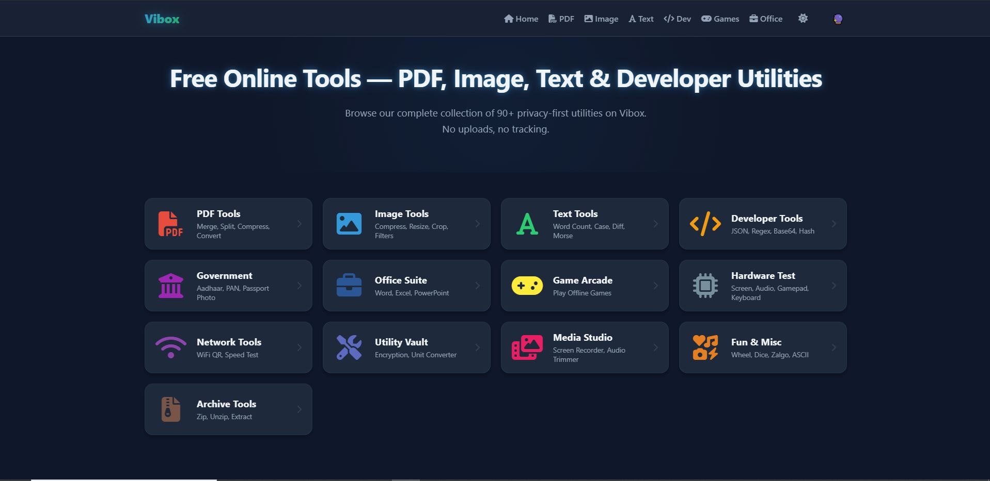The image size is (990, 481).
Task: Click the orange code-brackets Developer Tools icon
Action: click(705, 224)
